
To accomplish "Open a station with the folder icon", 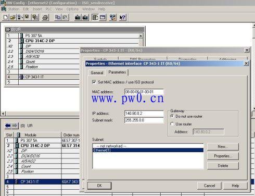I will pyautogui.click(x=13, y=17).
